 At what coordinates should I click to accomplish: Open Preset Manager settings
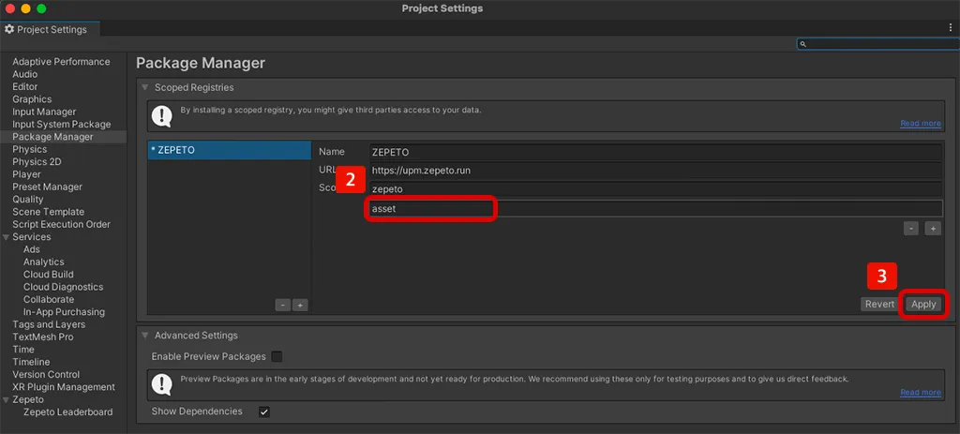click(47, 187)
